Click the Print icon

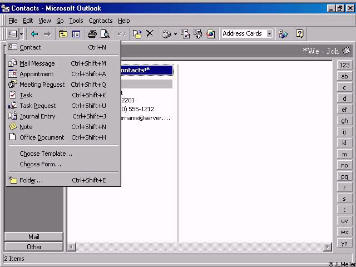92,34
